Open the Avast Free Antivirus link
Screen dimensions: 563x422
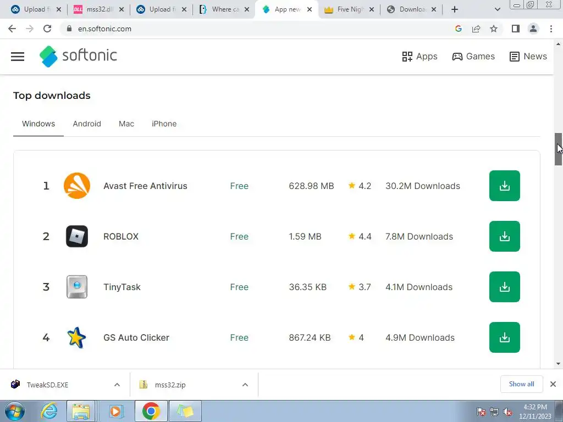point(145,186)
